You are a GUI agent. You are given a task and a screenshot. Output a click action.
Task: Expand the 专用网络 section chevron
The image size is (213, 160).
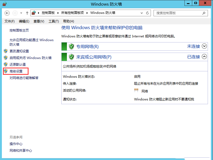[204, 46]
